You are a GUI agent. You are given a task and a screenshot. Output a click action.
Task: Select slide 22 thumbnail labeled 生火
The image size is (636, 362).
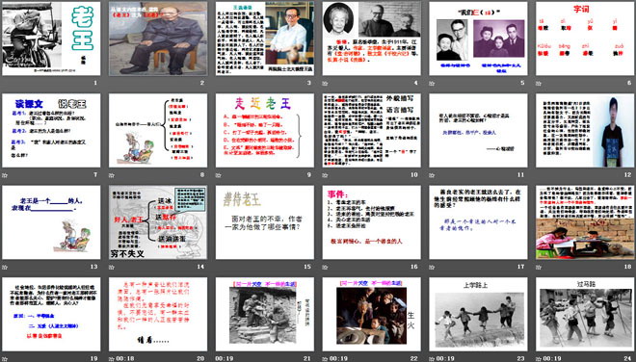372,314
